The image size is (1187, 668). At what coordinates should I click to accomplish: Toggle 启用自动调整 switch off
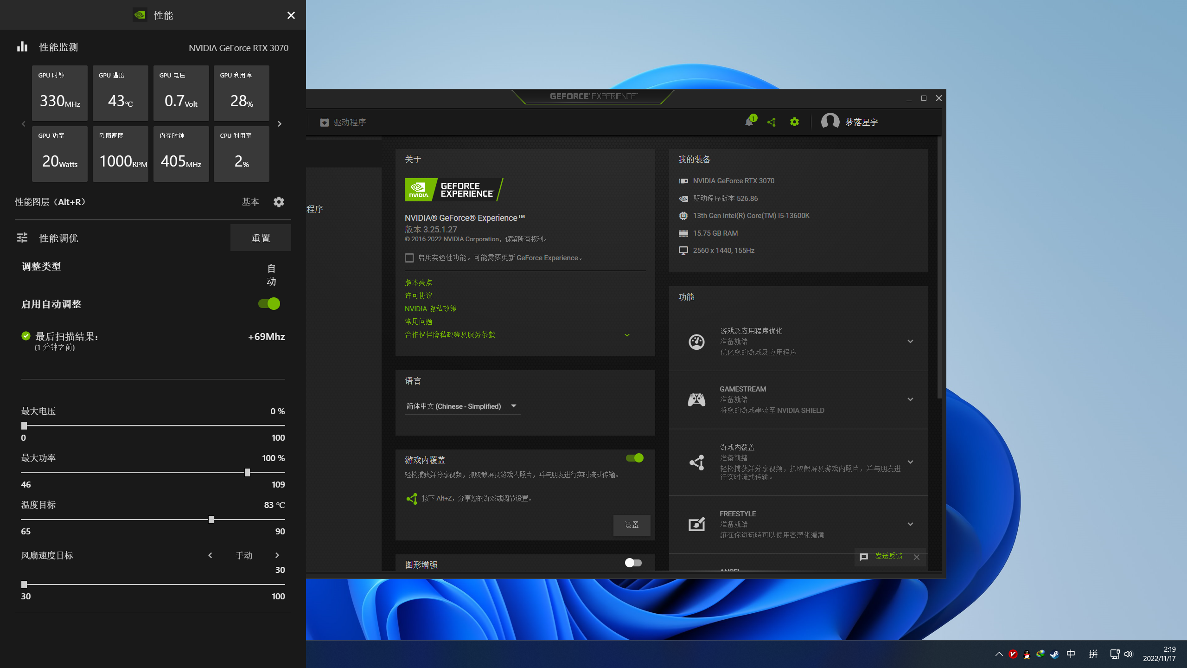coord(269,304)
